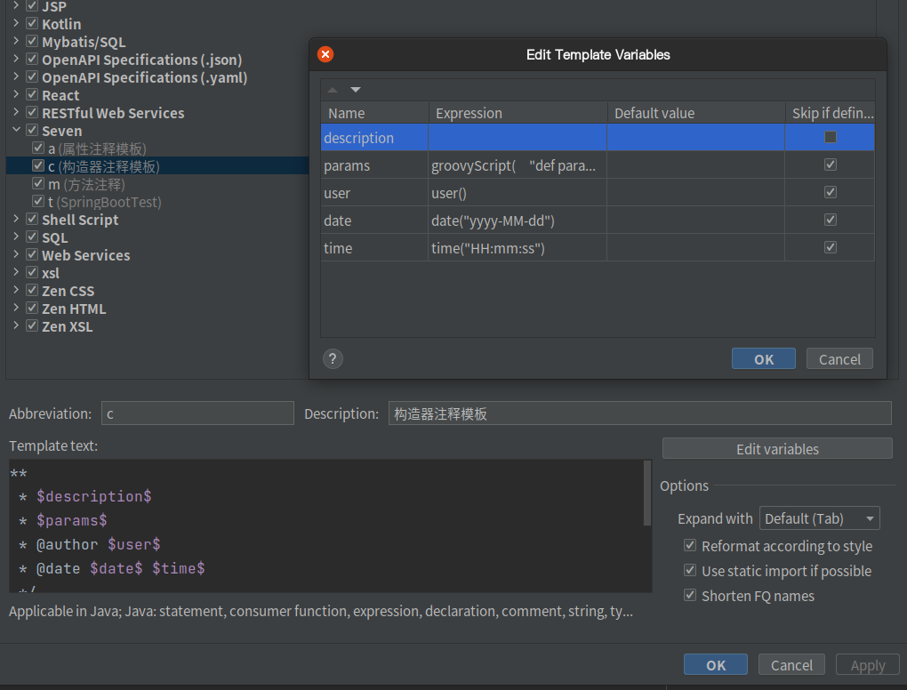
Task: Uncheck Shorten FQ names option
Action: tap(690, 595)
